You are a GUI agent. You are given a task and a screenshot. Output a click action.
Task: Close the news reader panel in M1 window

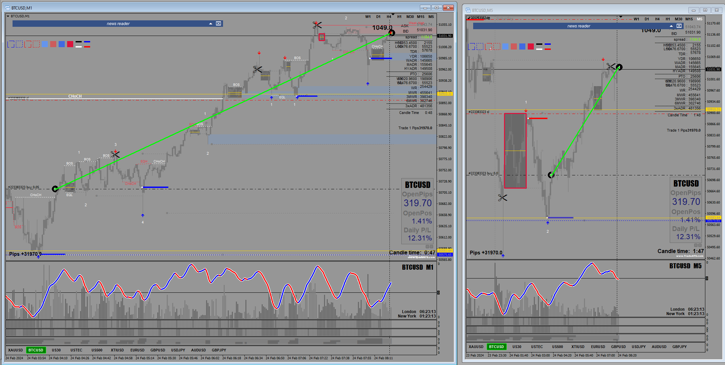(x=219, y=23)
